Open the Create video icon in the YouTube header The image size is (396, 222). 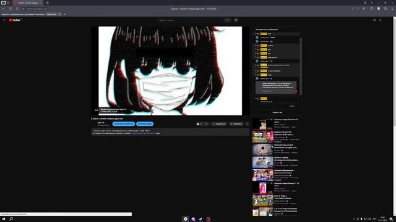[374, 20]
